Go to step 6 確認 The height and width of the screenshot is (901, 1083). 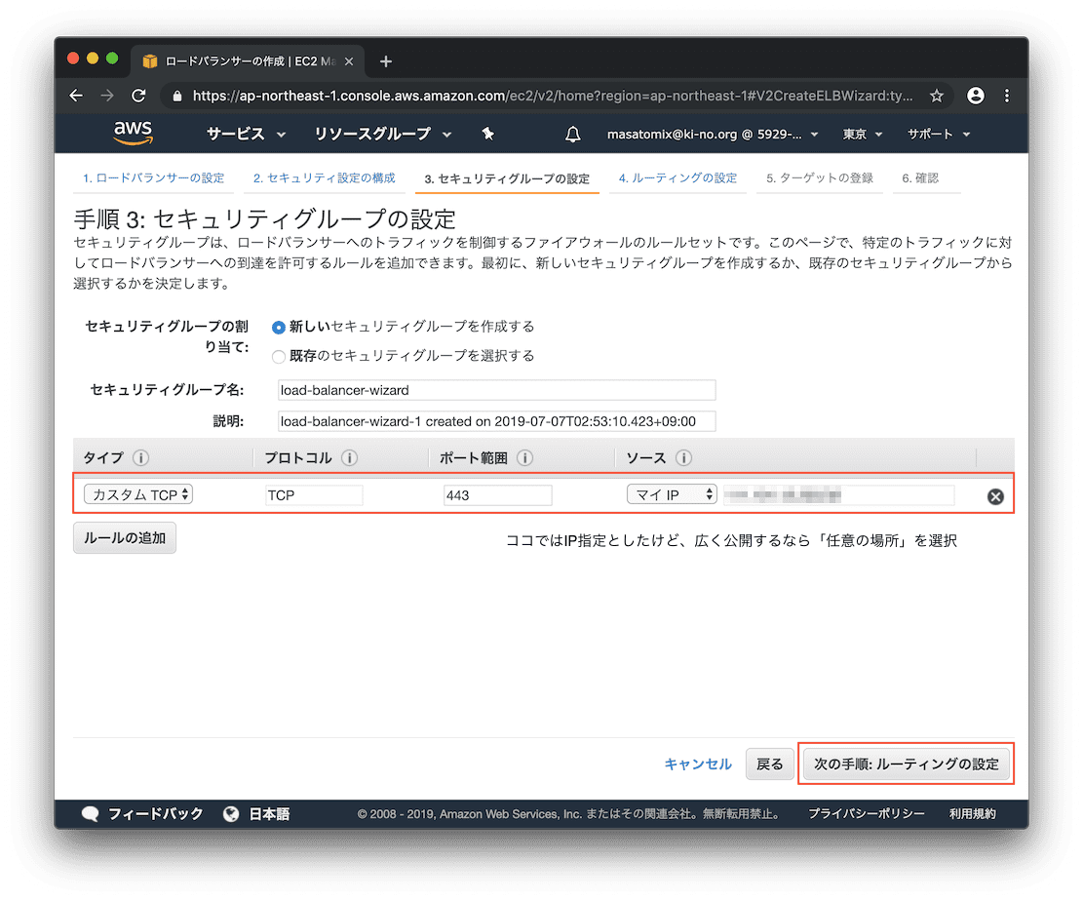tap(920, 178)
